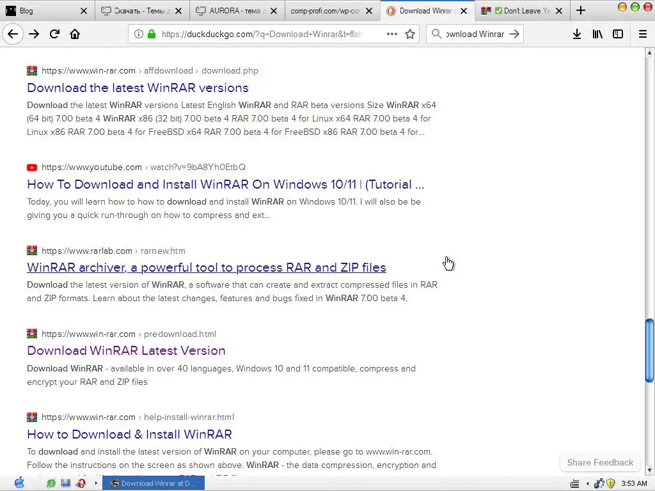Open a new tab with plus button
655x491 pixels.
click(581, 10)
